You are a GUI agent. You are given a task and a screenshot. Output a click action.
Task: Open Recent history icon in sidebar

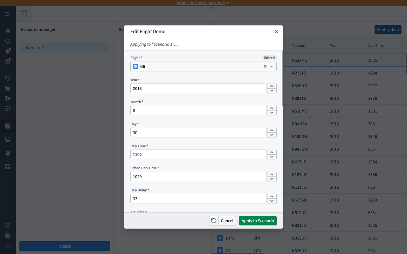coord(8,78)
